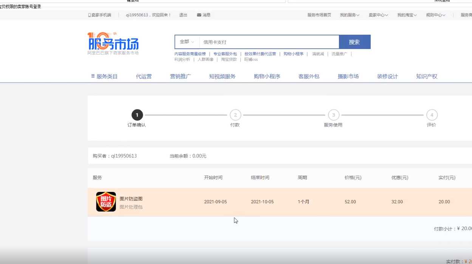
Task: Open the 旺铺css quick link
Action: coord(251,60)
